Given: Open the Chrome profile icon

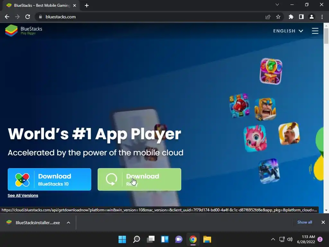Looking at the screenshot, I should pos(312,17).
